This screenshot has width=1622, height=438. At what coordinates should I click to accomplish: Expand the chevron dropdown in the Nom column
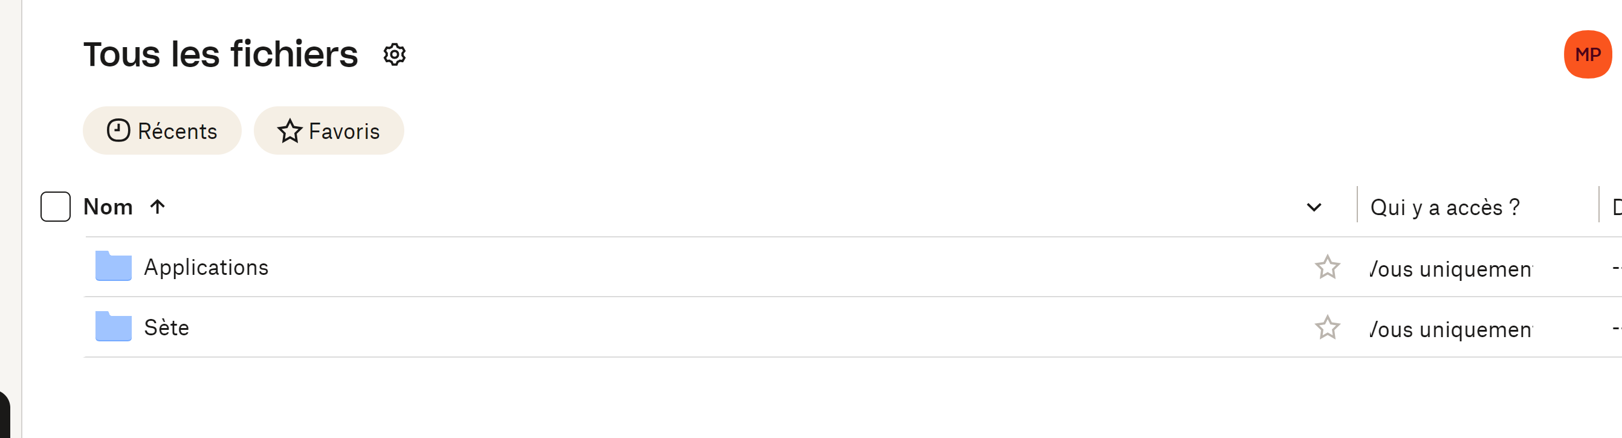[x=1313, y=207]
